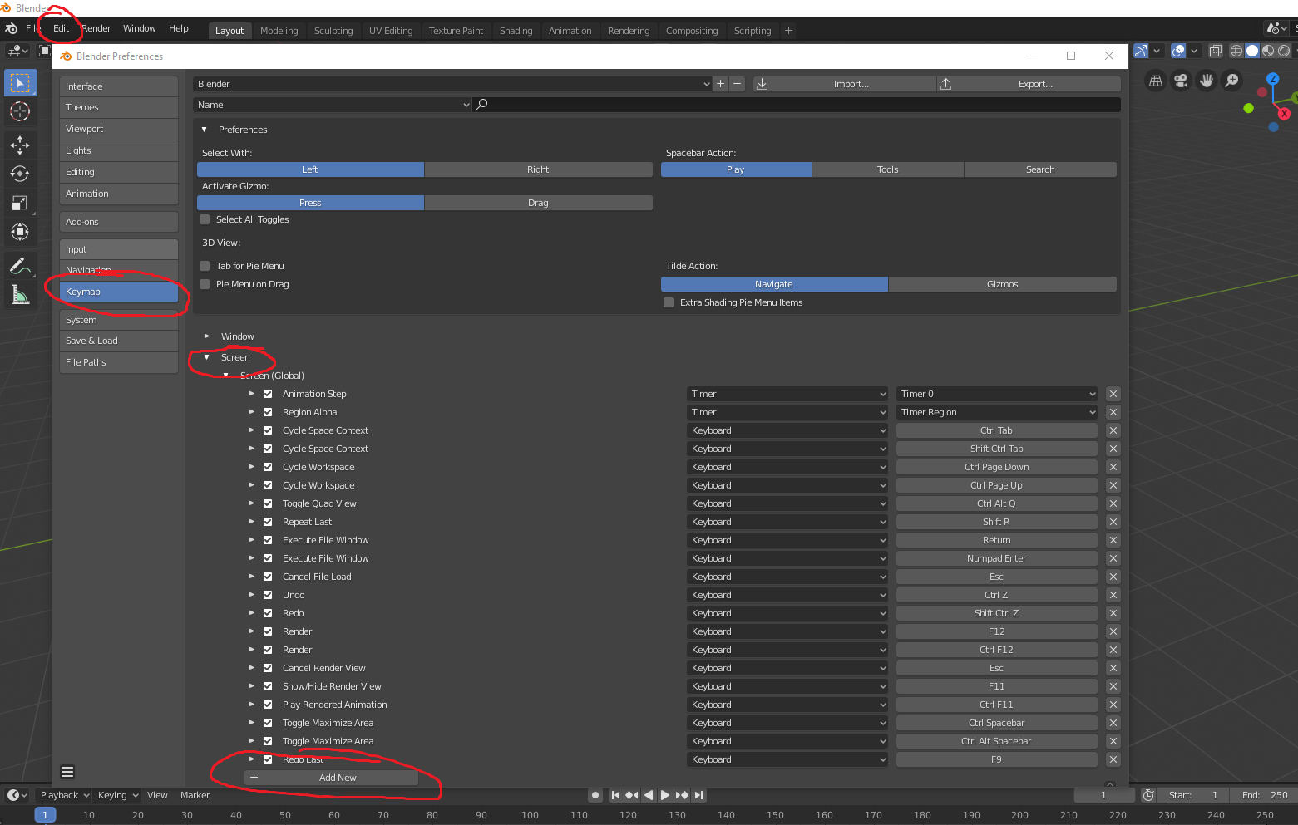Toggle the camera view icon in the viewport
The height and width of the screenshot is (825, 1298).
click(1181, 81)
